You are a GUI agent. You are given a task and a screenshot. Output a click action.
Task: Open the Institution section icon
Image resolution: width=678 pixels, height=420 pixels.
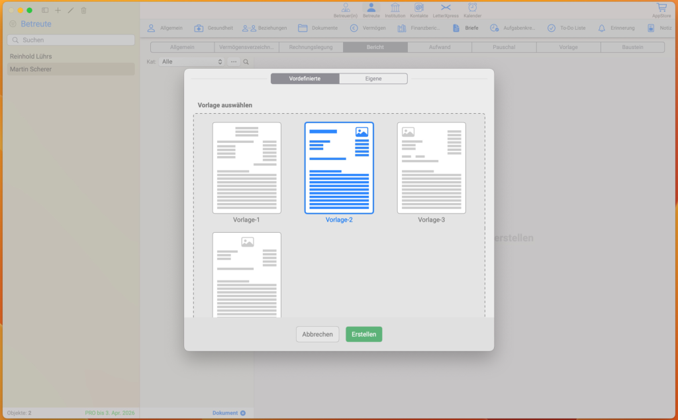click(395, 8)
